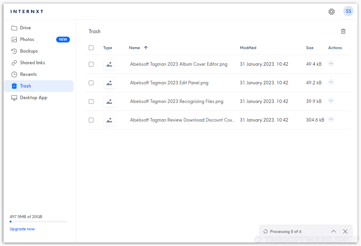Check the box for Recognizing Files.png
The height and width of the screenshot is (246, 361).
point(91,101)
